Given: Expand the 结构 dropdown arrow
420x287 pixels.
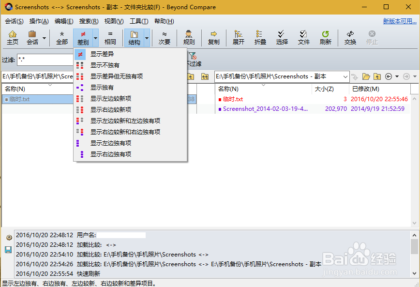Looking at the screenshot, I should coord(147,38).
